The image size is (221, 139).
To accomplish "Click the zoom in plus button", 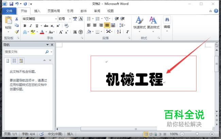I will 212,134.
